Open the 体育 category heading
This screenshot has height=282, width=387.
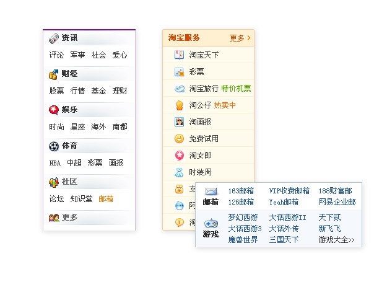click(x=69, y=146)
